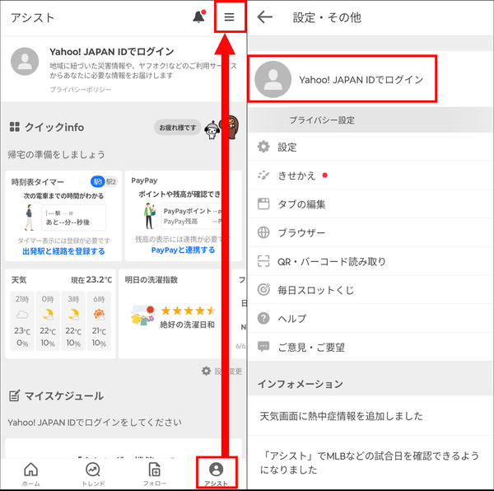Screen dimensions: 494x491
Task: Open the 設定 menu entry
Action: 370,147
